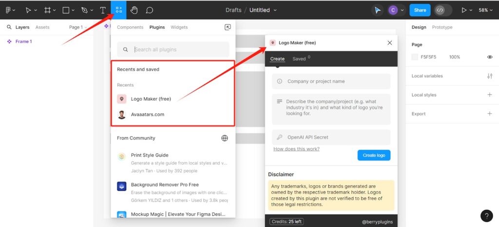Switch to the Assets tab

pos(42,27)
